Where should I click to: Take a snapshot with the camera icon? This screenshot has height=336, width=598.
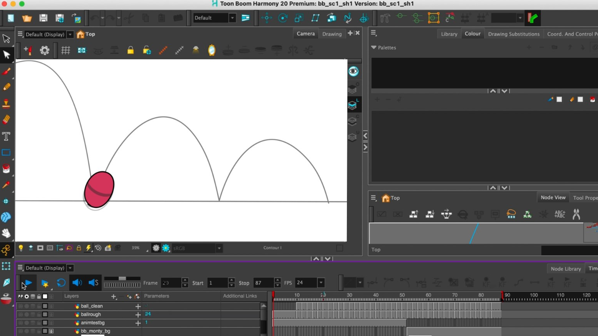click(108, 248)
